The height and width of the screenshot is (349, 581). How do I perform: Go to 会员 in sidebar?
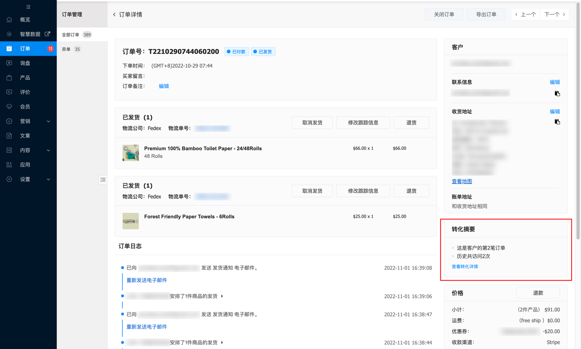(25, 107)
